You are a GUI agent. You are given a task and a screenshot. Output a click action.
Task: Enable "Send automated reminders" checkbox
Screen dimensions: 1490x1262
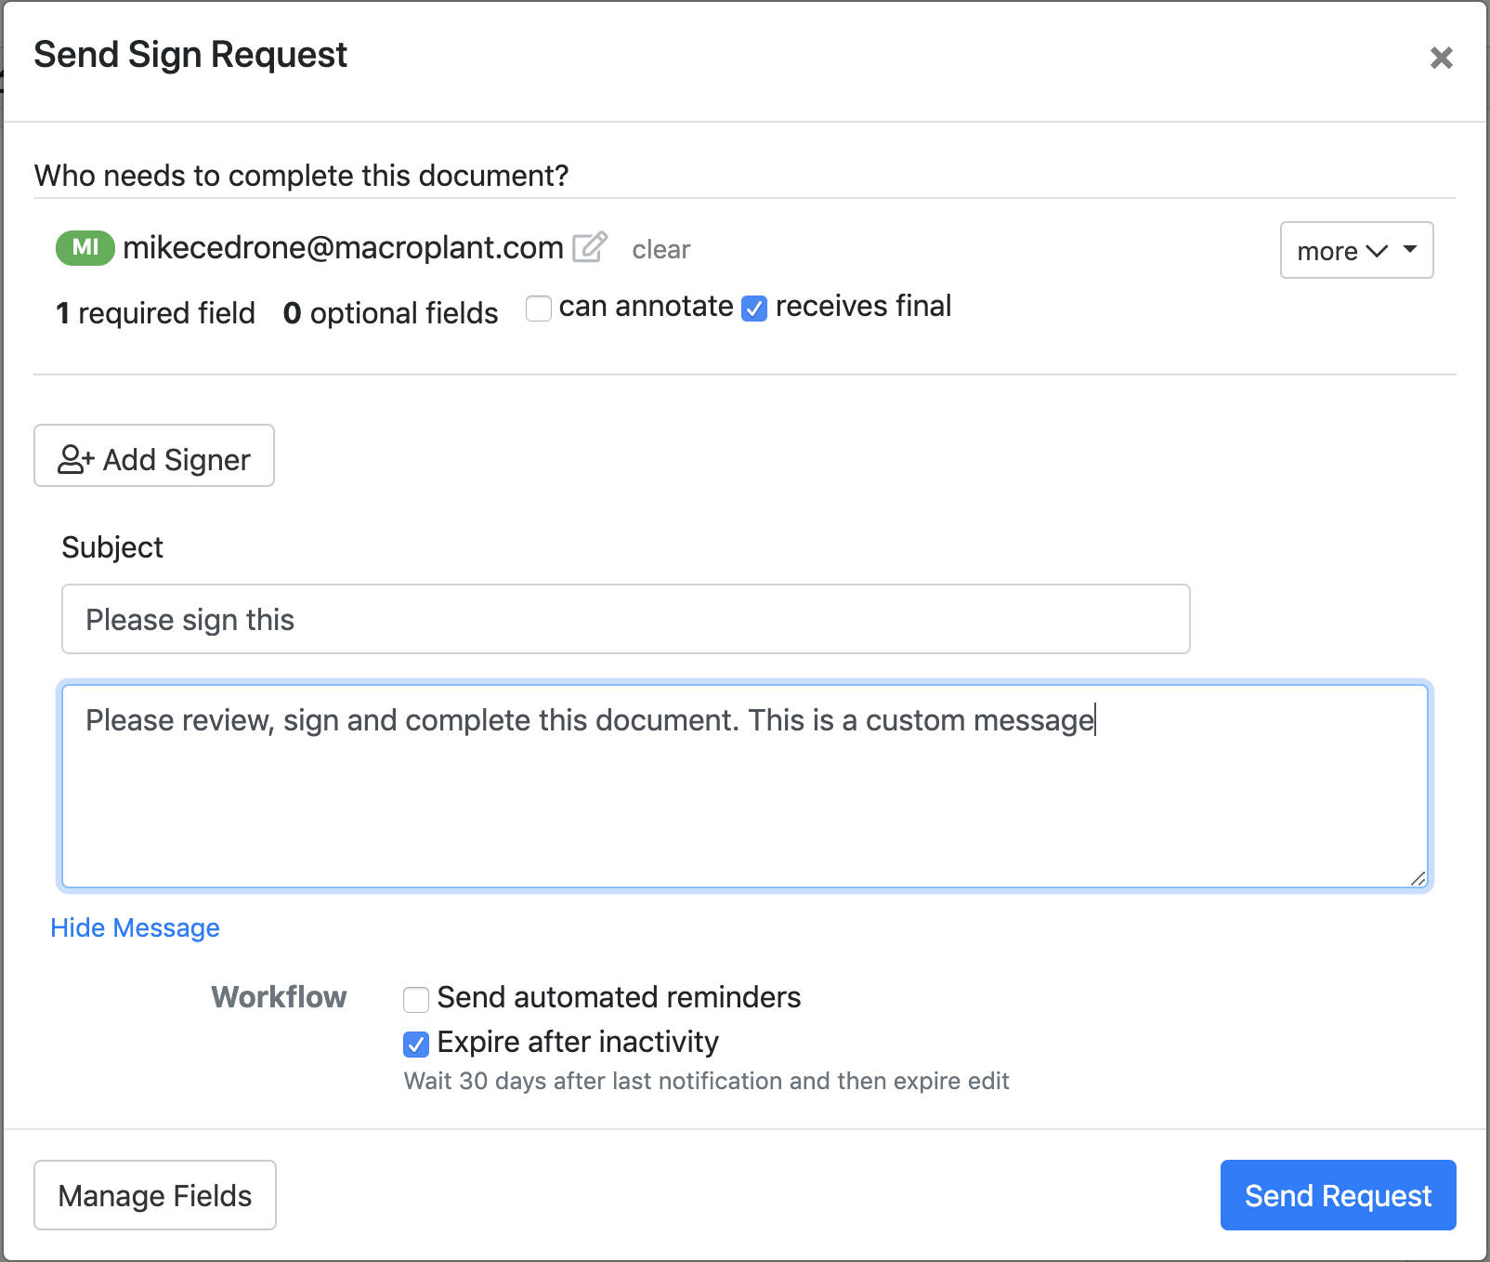(416, 999)
